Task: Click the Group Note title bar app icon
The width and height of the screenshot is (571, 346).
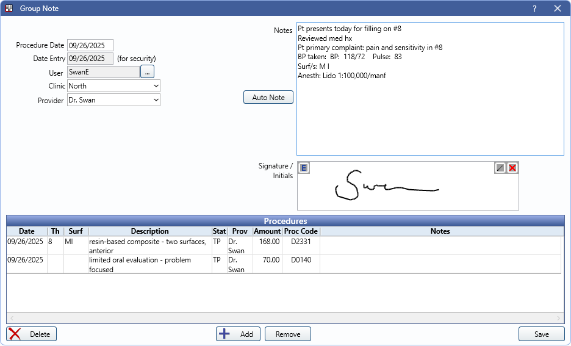Action: (9, 9)
